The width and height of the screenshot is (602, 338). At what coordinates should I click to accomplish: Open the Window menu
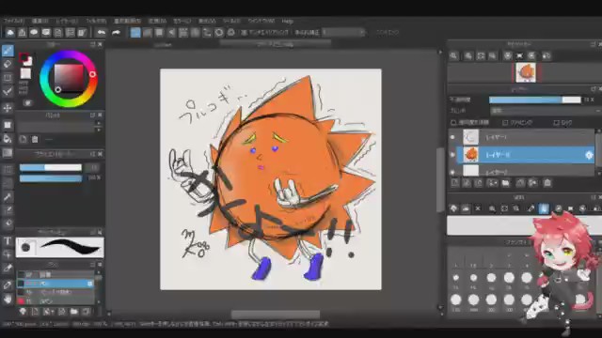[261, 21]
